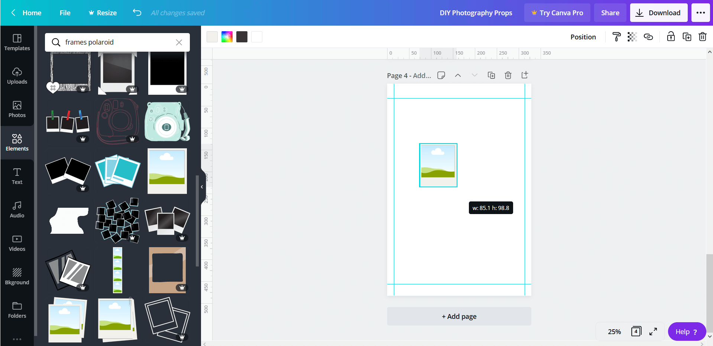Select the copy style paint roller tool
The width and height of the screenshot is (713, 346).
pos(616,37)
